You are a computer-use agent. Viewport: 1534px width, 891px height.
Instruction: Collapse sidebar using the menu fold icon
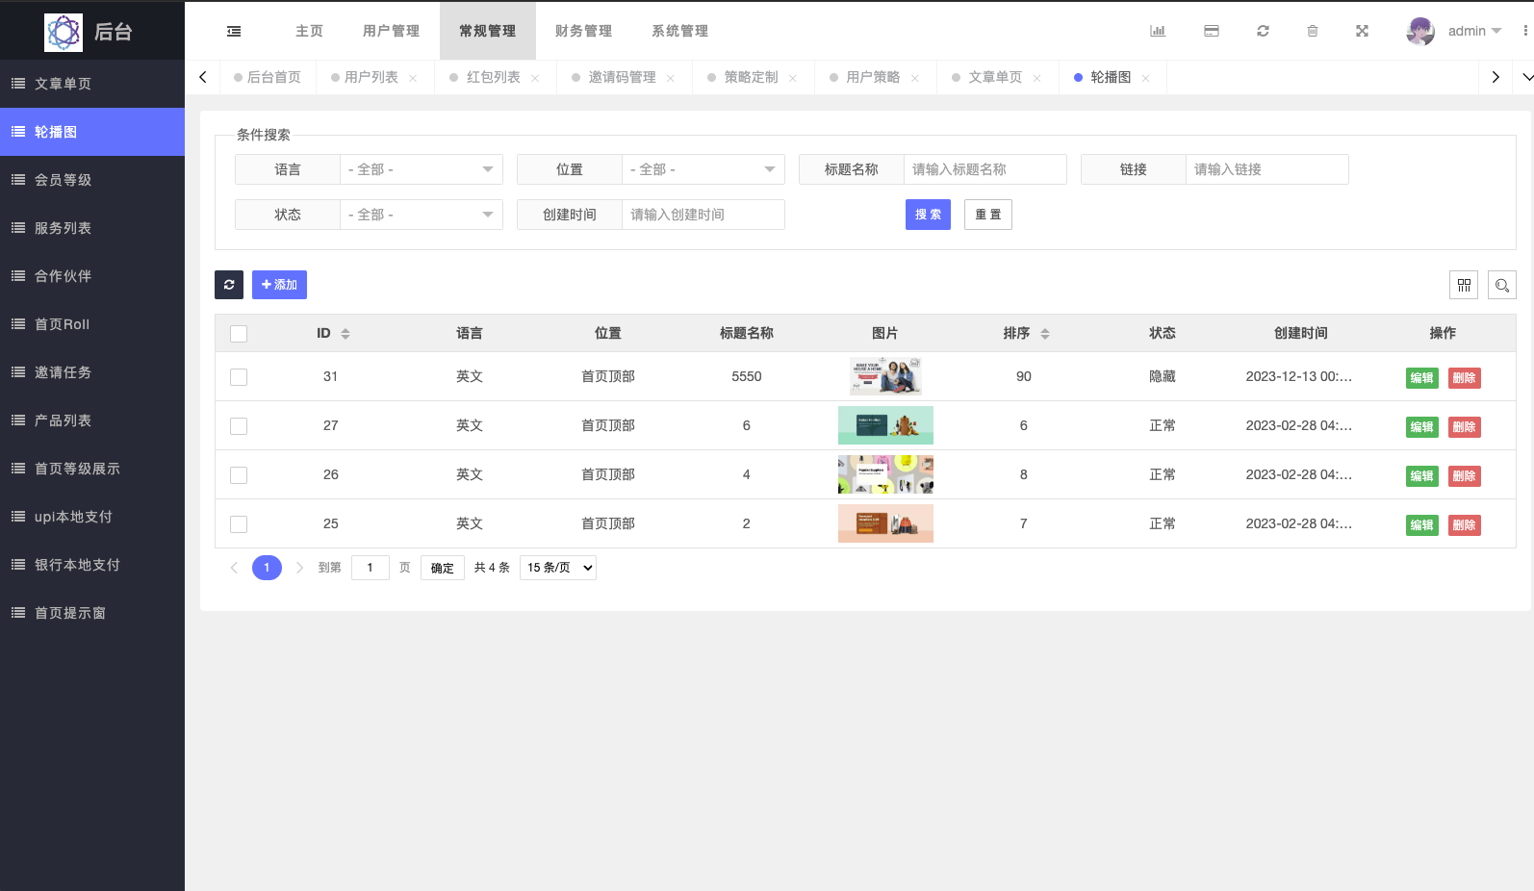click(234, 31)
